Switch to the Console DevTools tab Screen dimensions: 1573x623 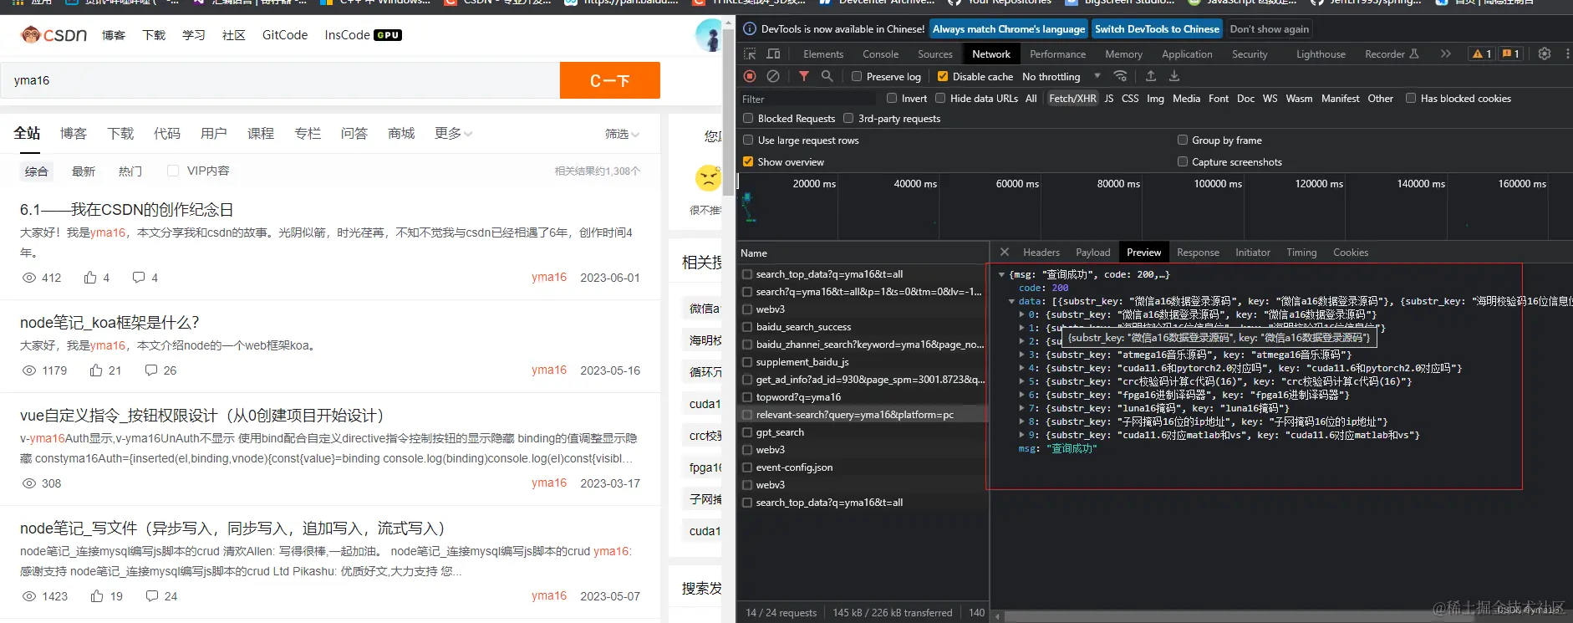click(x=881, y=54)
